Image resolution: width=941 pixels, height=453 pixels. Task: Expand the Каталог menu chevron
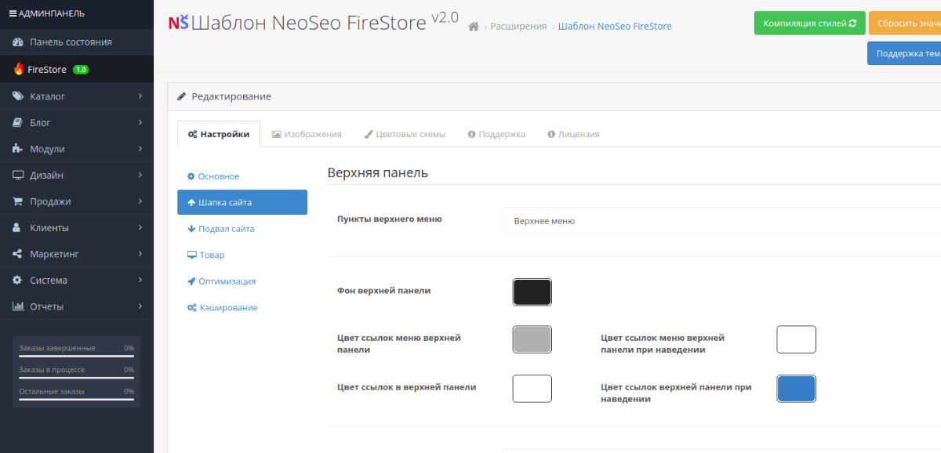click(x=140, y=96)
